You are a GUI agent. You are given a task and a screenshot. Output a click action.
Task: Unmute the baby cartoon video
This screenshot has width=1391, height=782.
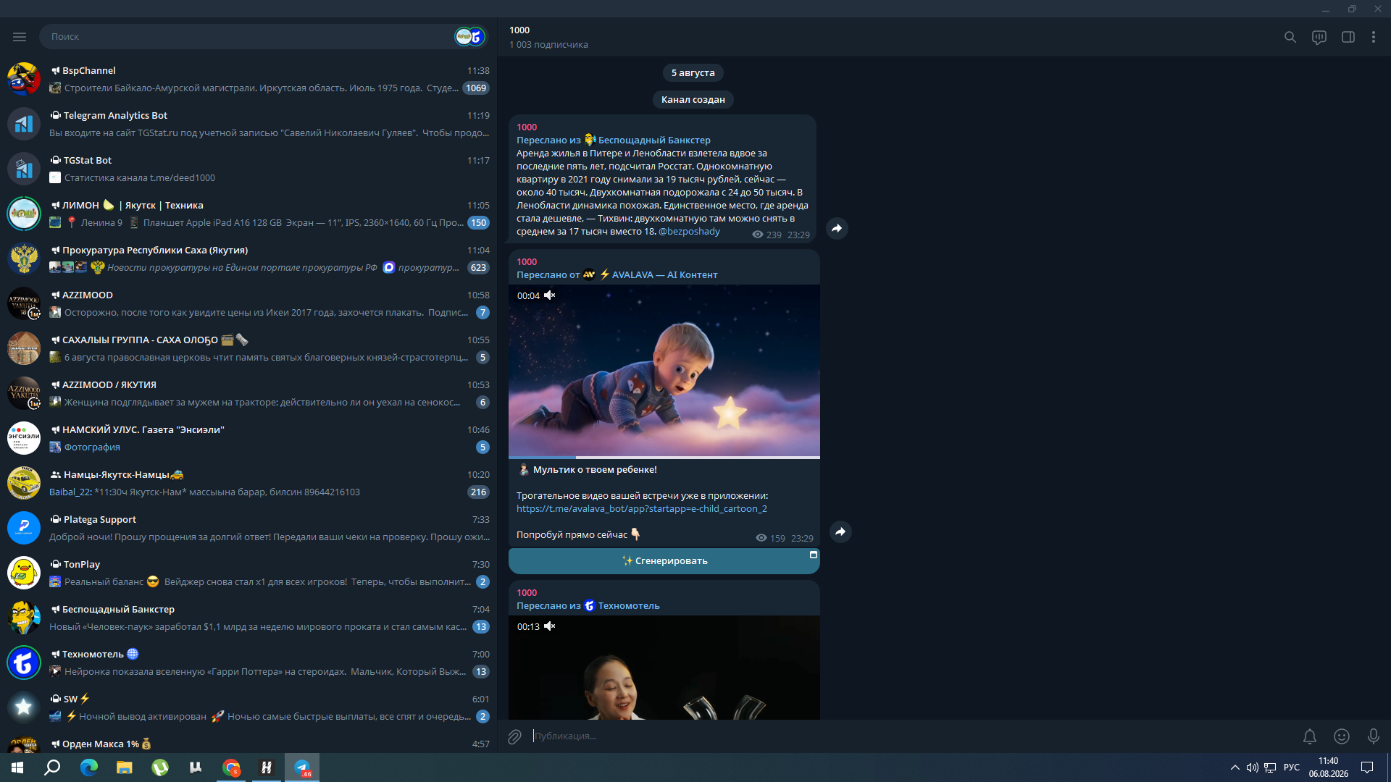[x=550, y=295]
